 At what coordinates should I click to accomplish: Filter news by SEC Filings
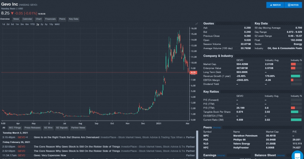(15, 128)
